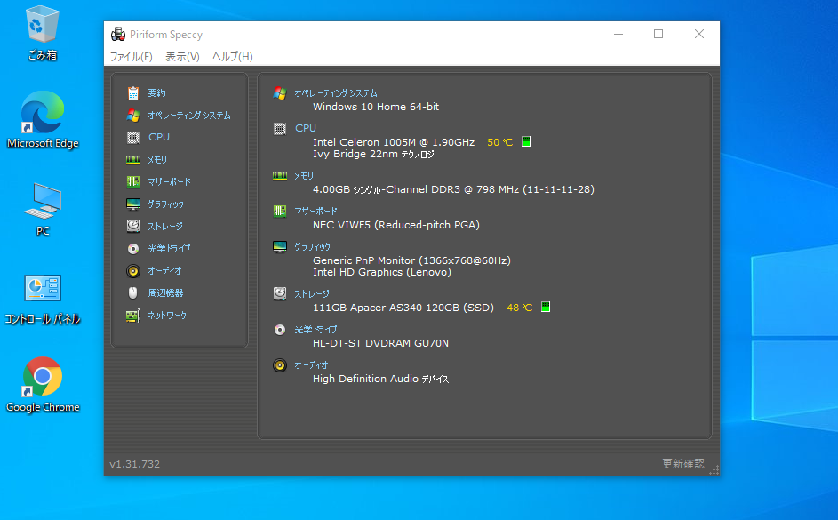Go to オペレーティングシステム in sidebar

pos(189,116)
